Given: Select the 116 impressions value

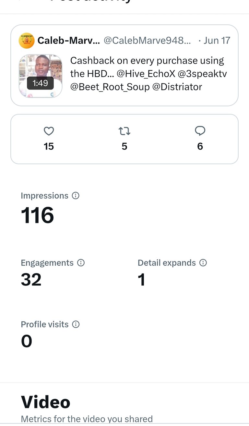Looking at the screenshot, I should (37, 215).
